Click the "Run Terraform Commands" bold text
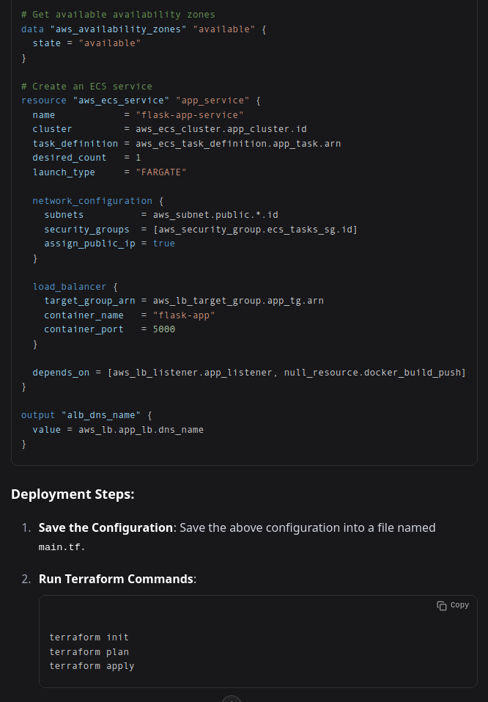Screen dimensions: 488x702 tap(116, 579)
